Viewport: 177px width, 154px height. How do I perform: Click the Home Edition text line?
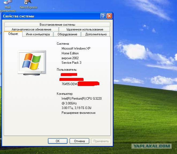(70, 53)
